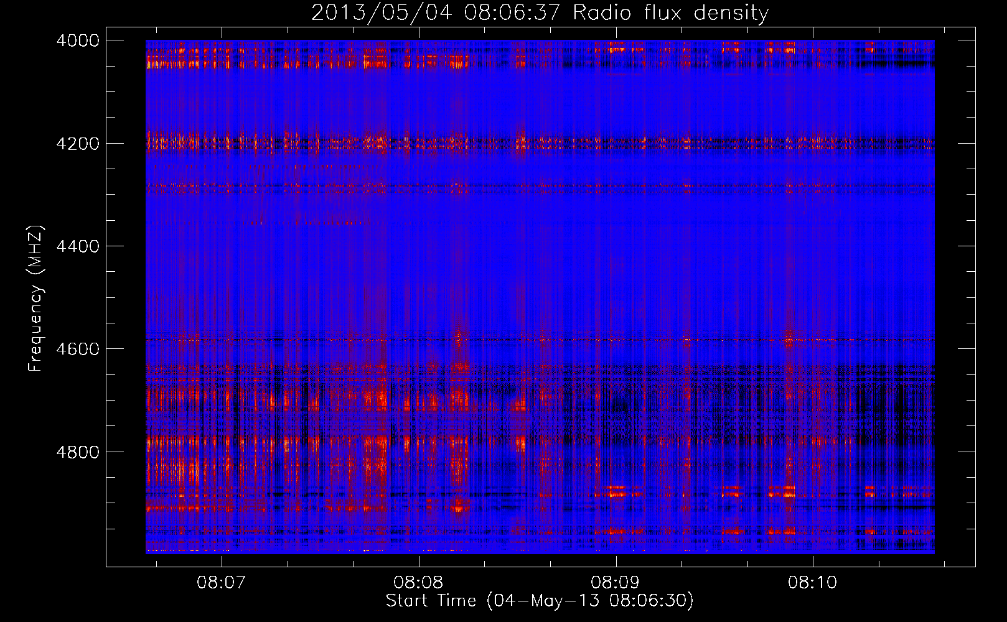Click the 4400 frequency axis label

click(x=78, y=246)
